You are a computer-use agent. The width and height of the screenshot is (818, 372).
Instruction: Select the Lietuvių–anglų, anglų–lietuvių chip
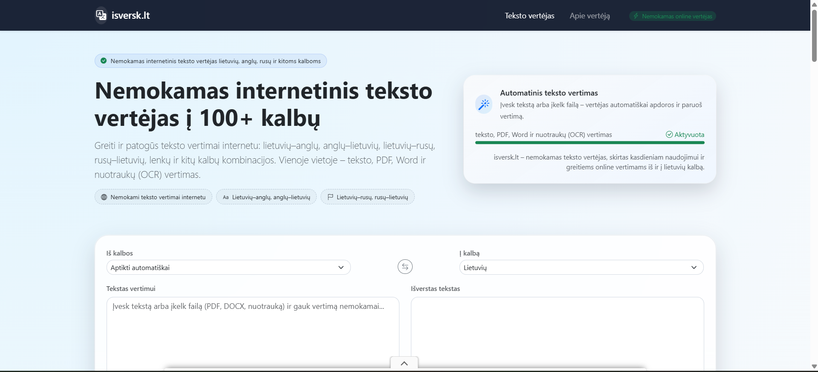click(266, 197)
